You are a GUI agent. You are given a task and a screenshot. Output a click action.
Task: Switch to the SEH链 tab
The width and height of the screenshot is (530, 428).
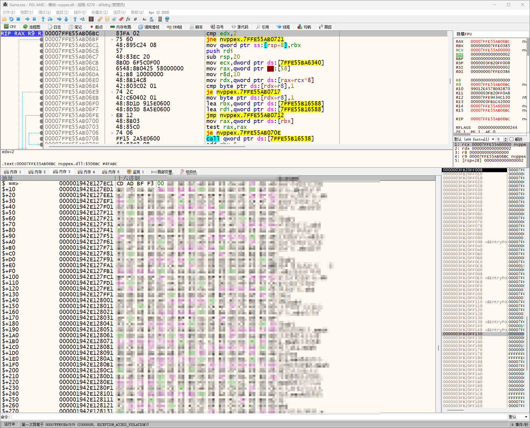pos(174,27)
